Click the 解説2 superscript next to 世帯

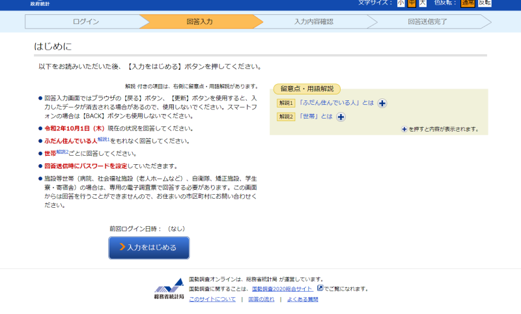63,152
